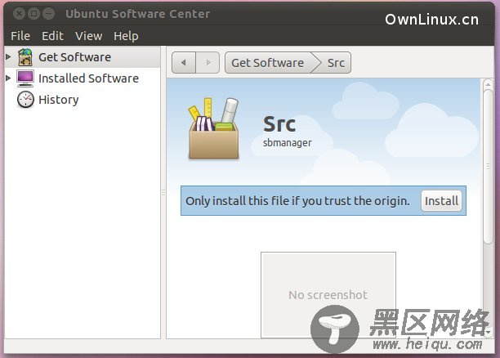The height and width of the screenshot is (358, 500).
Task: Open the Edit menu
Action: (52, 36)
